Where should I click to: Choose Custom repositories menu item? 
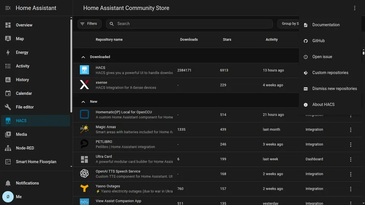330,73
